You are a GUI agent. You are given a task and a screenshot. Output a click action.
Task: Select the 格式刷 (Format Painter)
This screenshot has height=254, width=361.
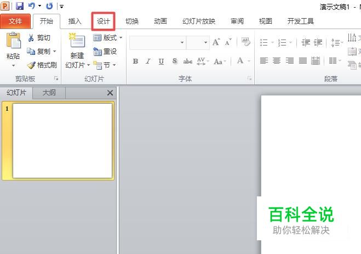[x=42, y=65]
